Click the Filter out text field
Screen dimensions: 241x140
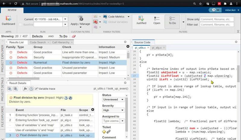[217, 25]
